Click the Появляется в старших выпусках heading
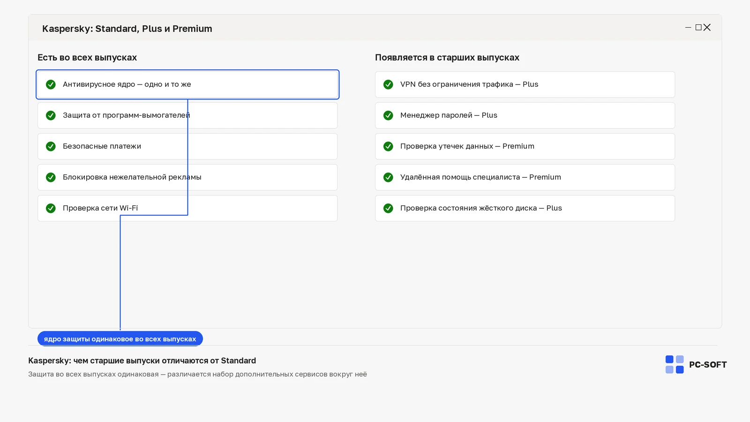Viewport: 750px width, 422px height. point(447,58)
